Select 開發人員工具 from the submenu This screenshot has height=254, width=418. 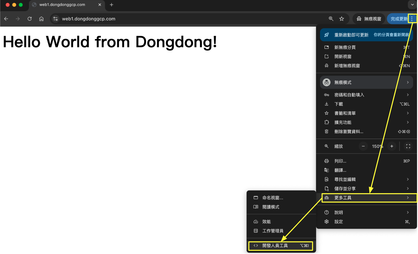click(280, 246)
